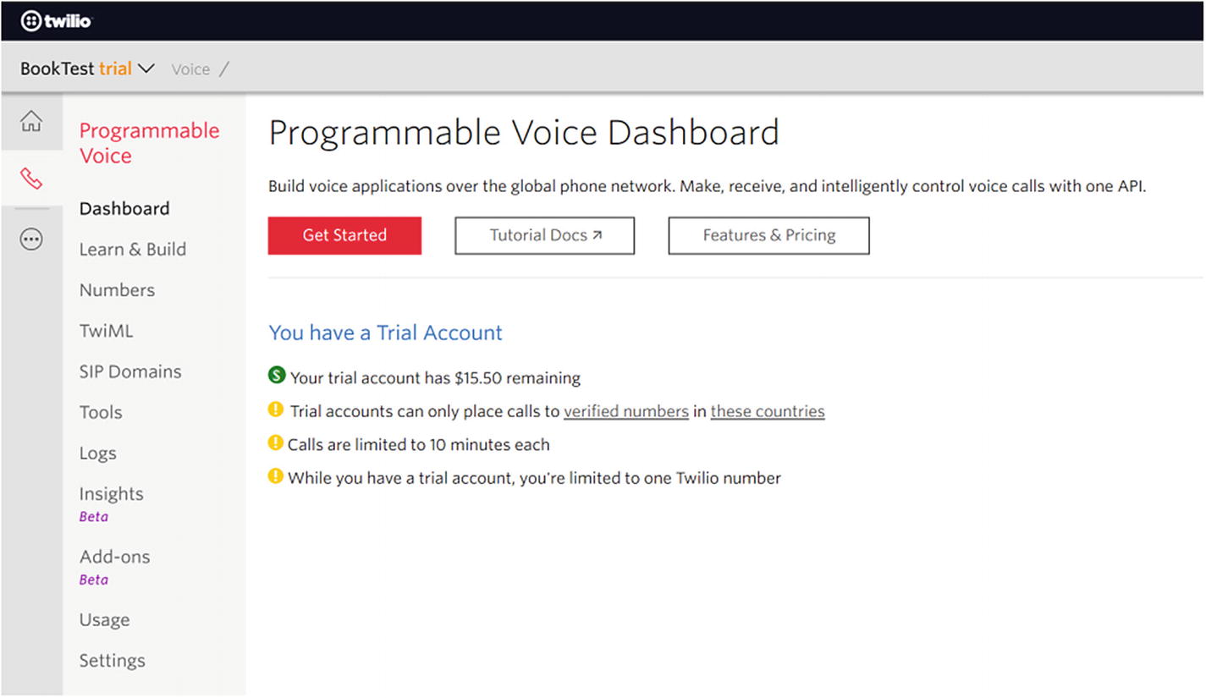The height and width of the screenshot is (698, 1206).
Task: Click 'You have a Trial Account' heading
Action: pyautogui.click(x=385, y=333)
